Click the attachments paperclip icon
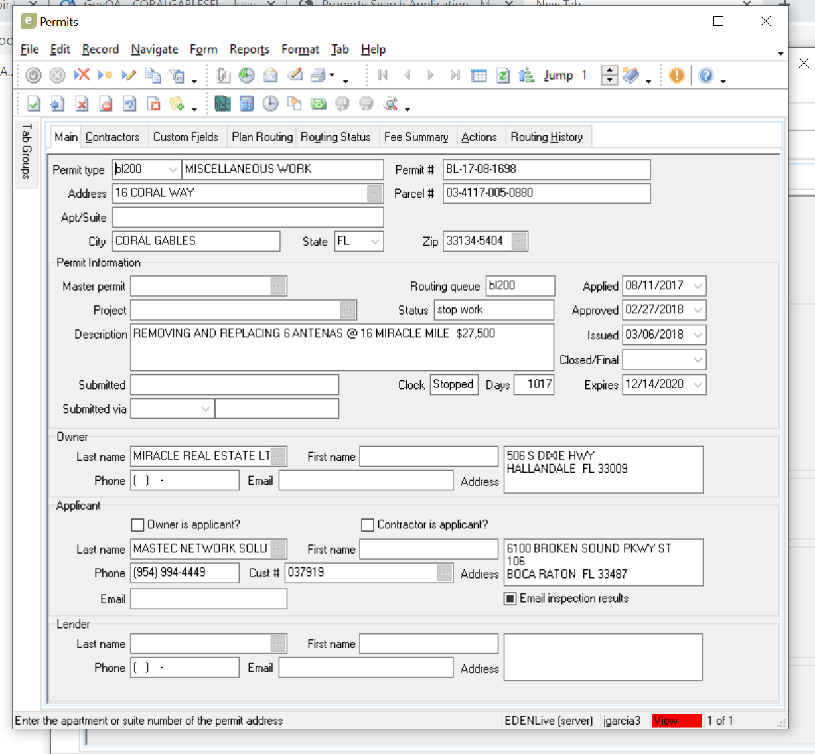Viewport: 815px width, 754px height. [223, 76]
